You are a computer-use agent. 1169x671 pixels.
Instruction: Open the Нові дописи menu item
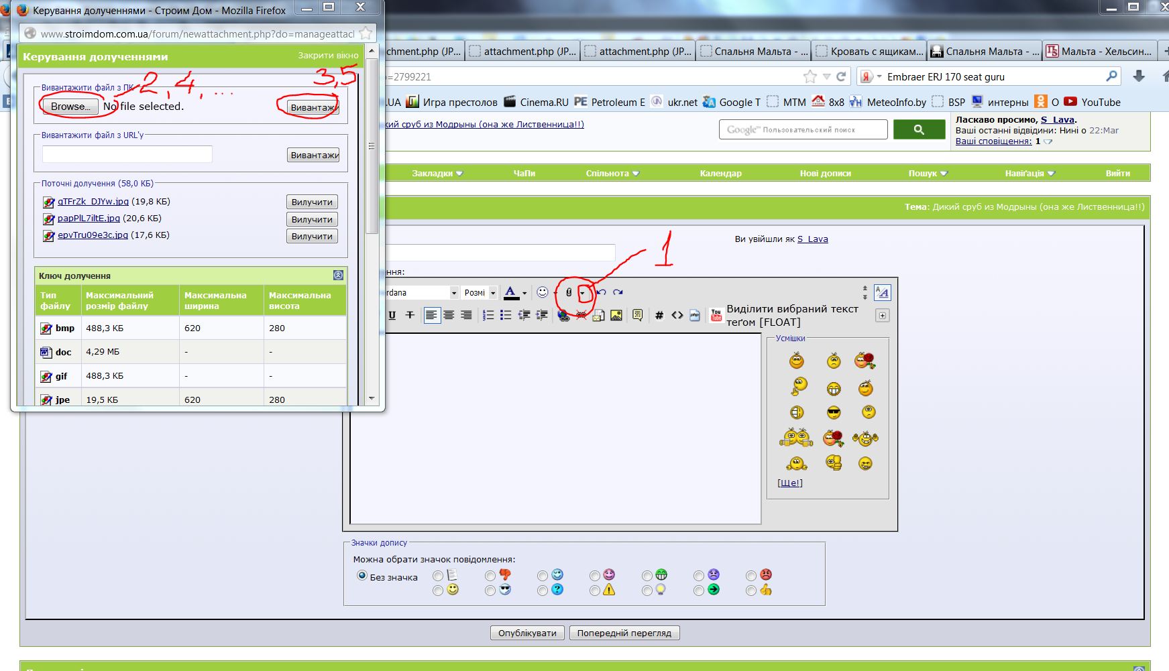(x=825, y=173)
